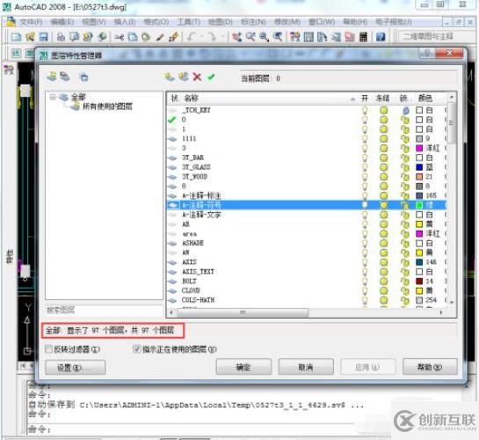The width and height of the screenshot is (479, 440).
Task: Click the blue color swatch of layer 3T_GLASS
Action: tap(419, 167)
